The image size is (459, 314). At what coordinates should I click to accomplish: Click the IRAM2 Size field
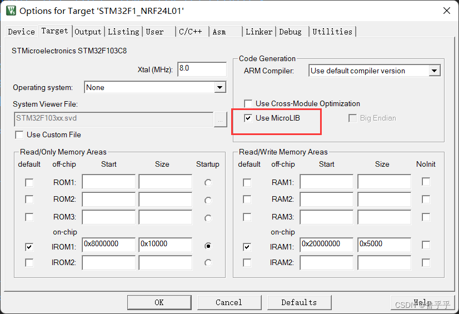tap(385, 262)
